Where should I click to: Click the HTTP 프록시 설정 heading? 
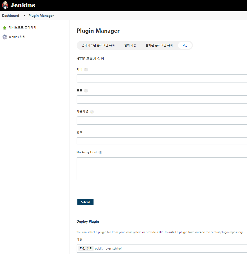[x=90, y=59]
